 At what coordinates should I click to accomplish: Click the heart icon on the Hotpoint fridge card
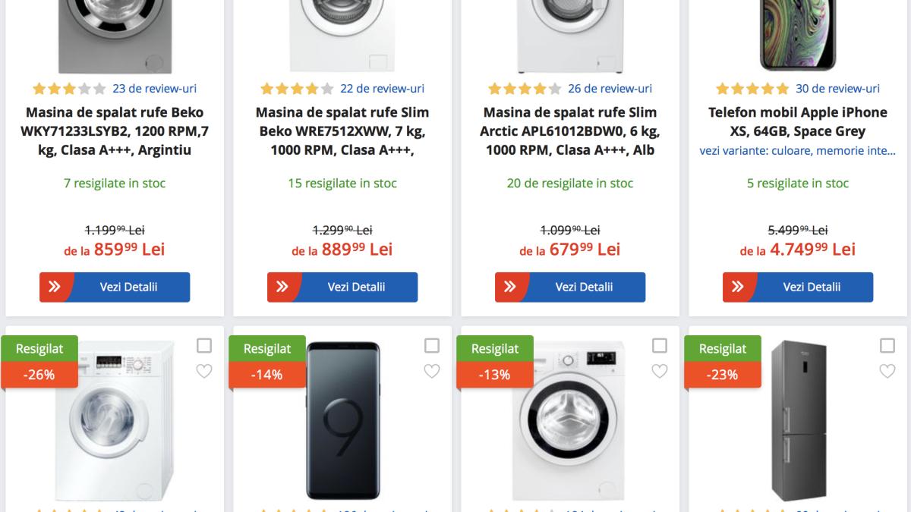[x=887, y=371]
